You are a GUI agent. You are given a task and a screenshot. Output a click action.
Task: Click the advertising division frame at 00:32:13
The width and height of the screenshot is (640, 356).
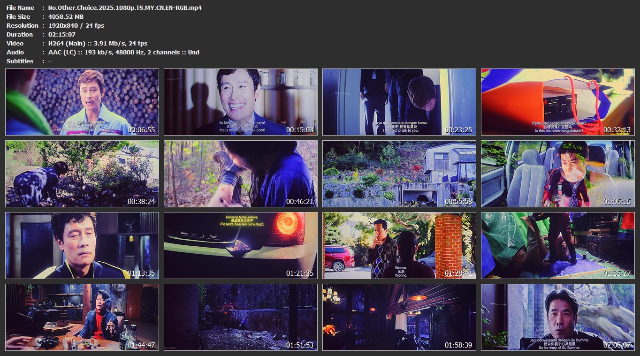pos(558,102)
